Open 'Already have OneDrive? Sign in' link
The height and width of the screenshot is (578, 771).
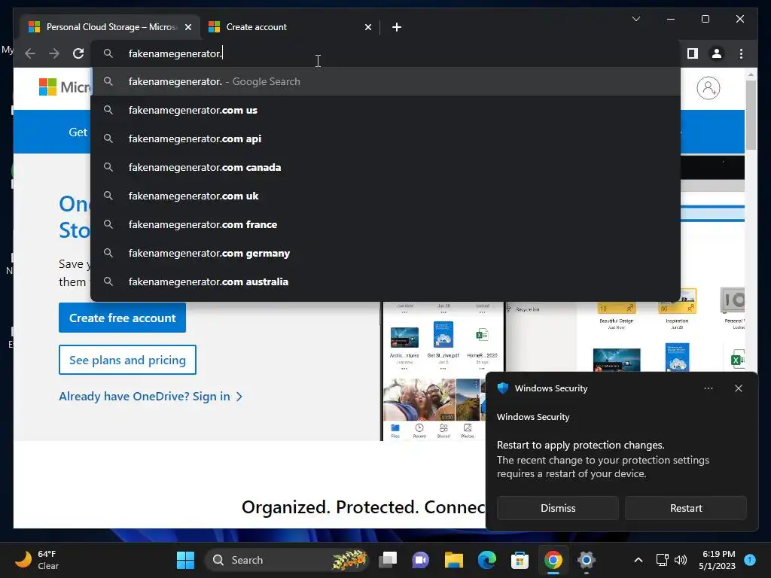coord(151,397)
